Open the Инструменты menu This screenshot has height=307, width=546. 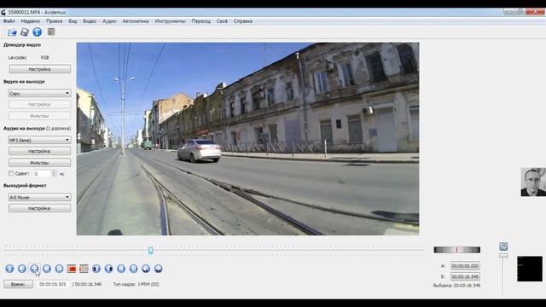(x=171, y=21)
